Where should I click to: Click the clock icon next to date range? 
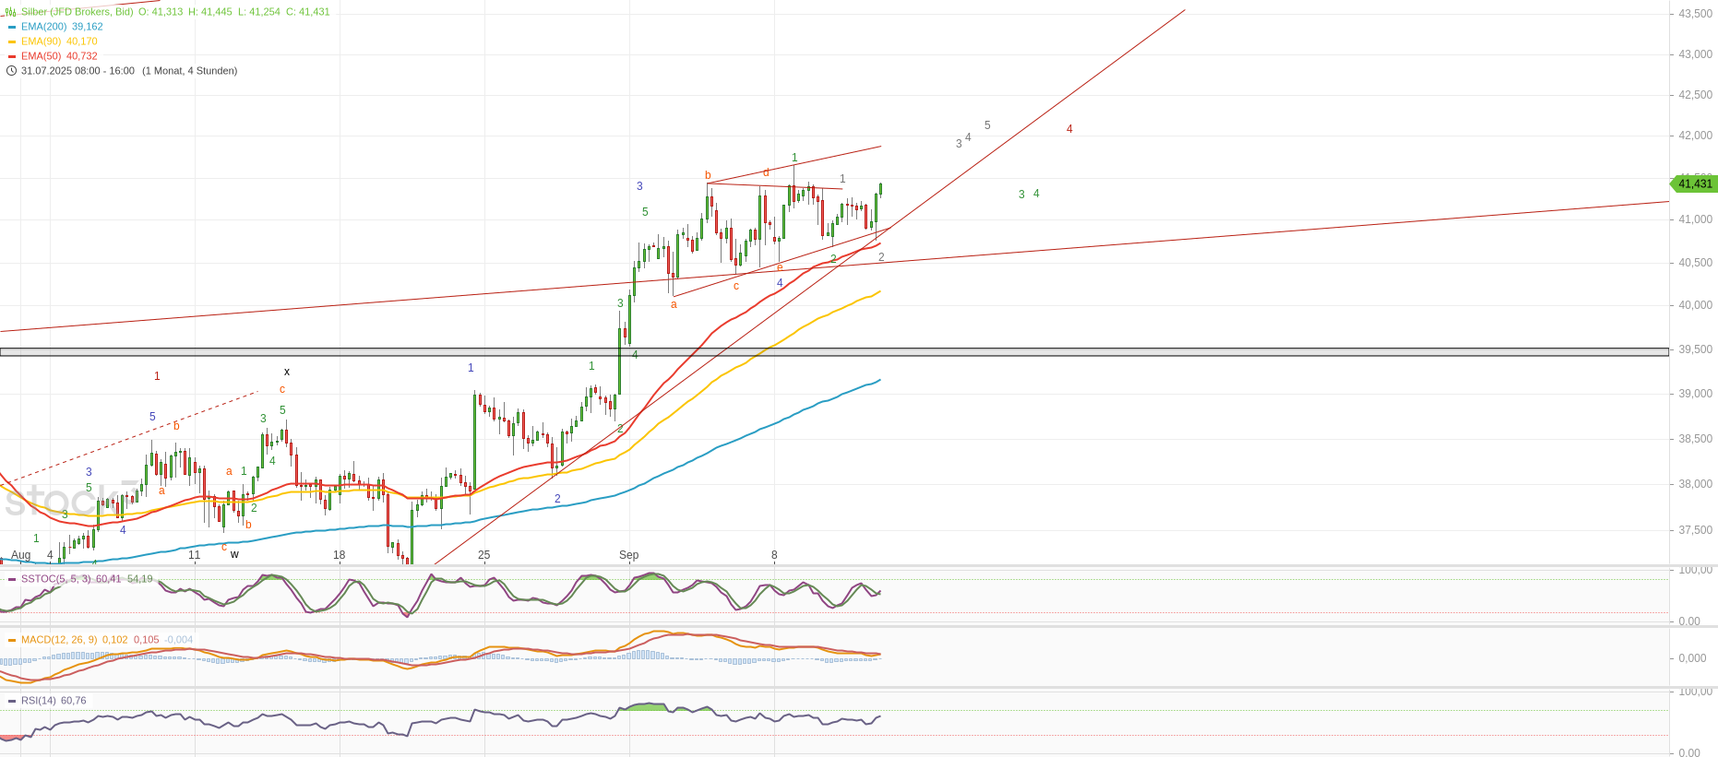tap(11, 71)
